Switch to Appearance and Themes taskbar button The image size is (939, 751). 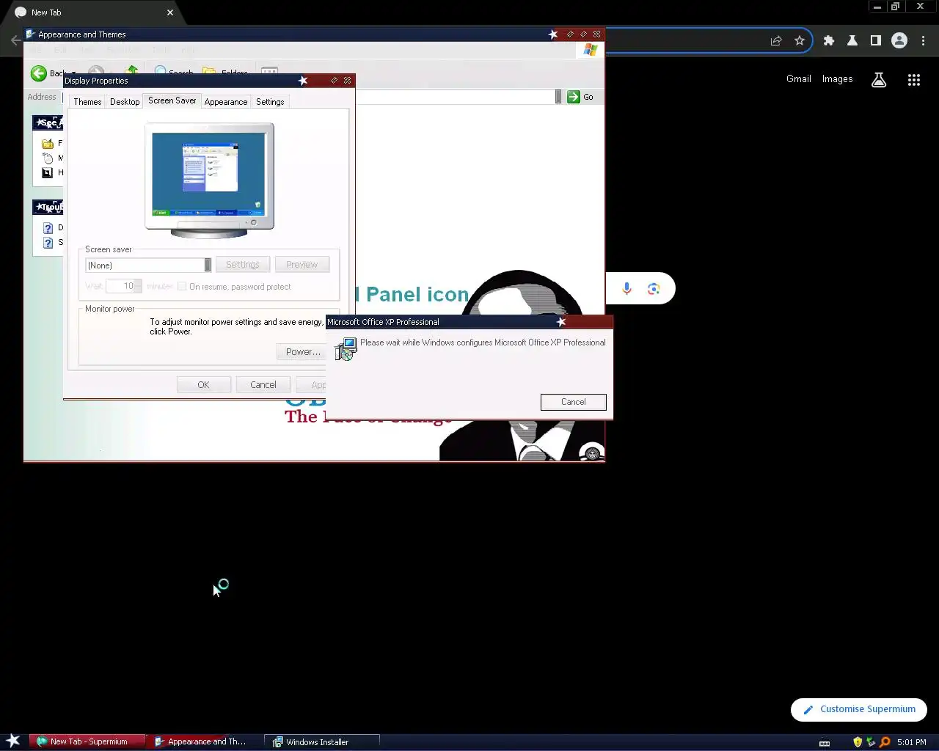click(x=205, y=741)
